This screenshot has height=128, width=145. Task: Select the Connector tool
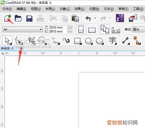point(137,41)
